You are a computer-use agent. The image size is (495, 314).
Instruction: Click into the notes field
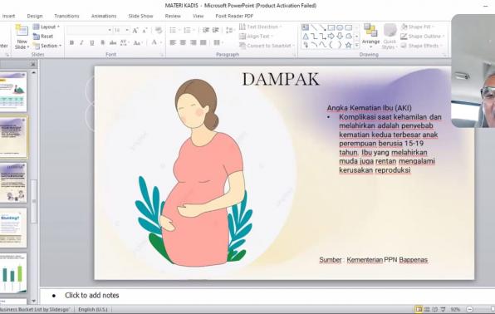click(x=267, y=296)
